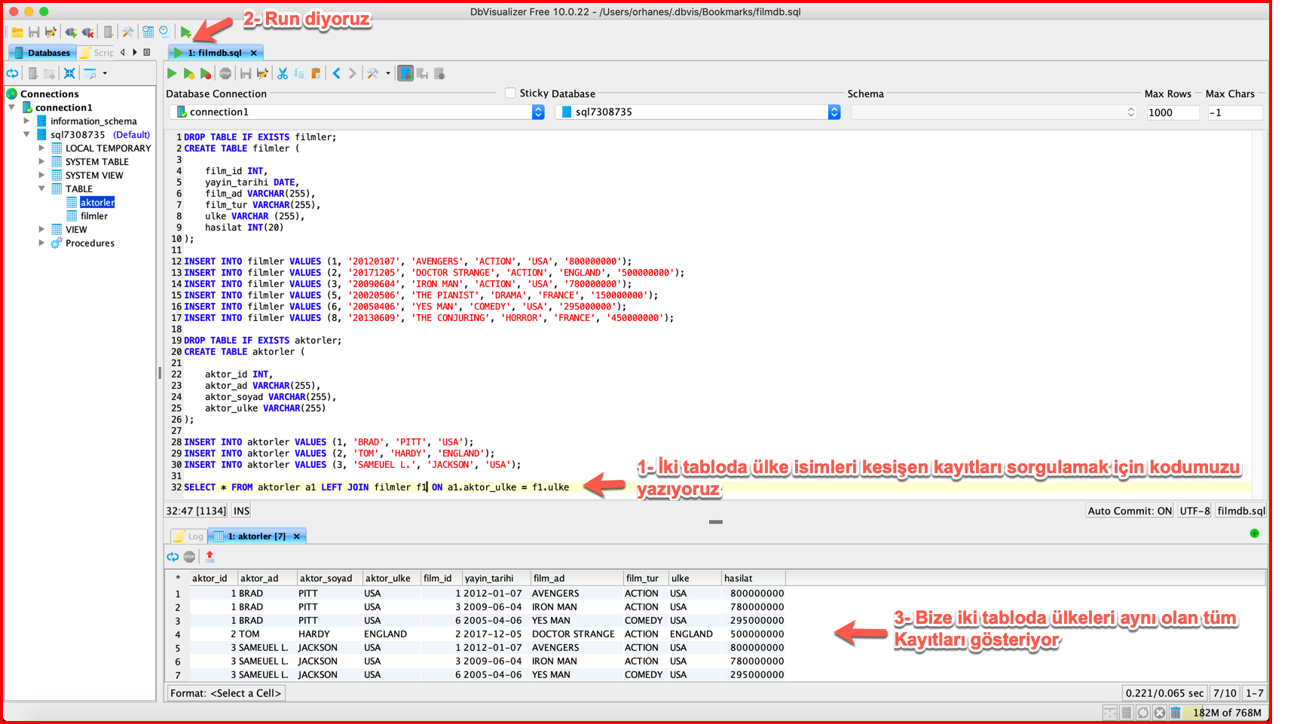Open file with the folder icon in main toolbar
The image size is (1300, 724).
[17, 32]
